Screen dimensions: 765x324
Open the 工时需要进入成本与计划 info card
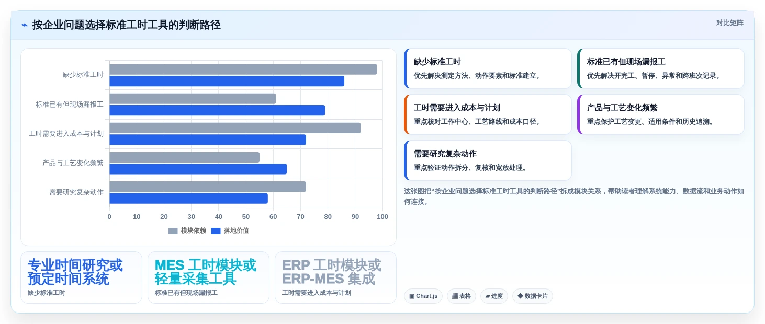click(488, 114)
